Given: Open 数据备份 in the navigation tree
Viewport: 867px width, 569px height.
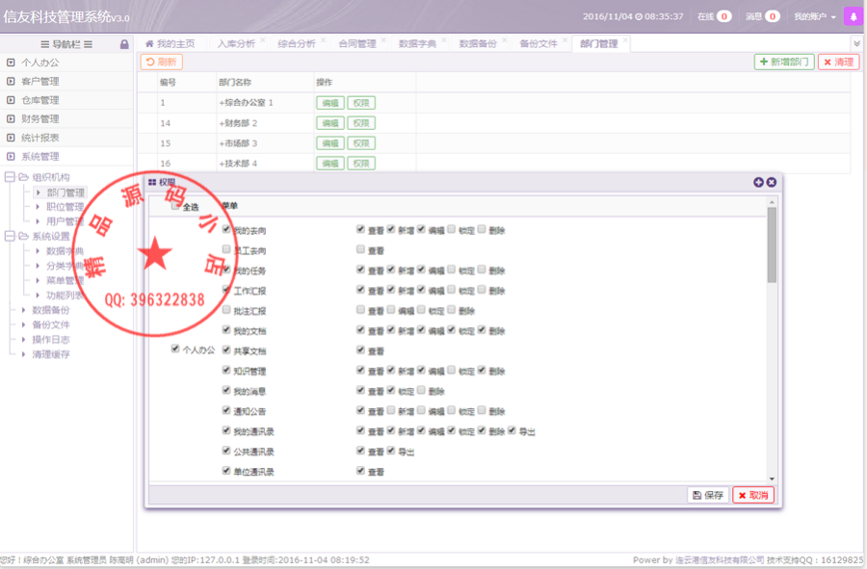Looking at the screenshot, I should click(50, 310).
